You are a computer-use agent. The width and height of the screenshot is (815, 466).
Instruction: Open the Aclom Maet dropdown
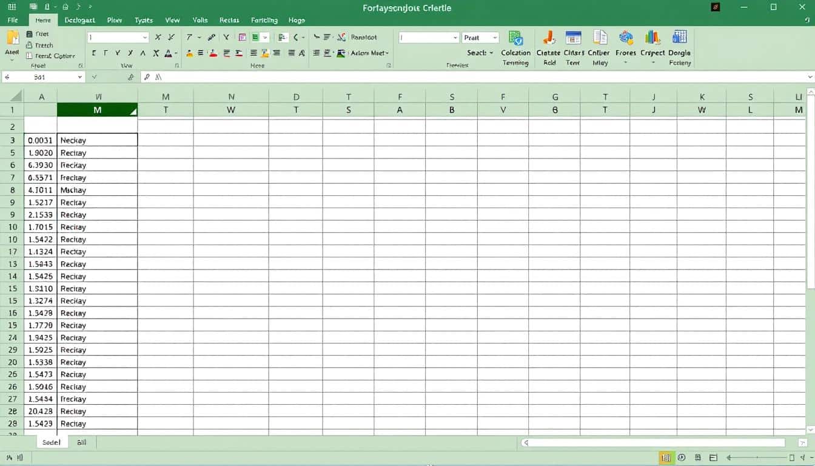click(387, 53)
